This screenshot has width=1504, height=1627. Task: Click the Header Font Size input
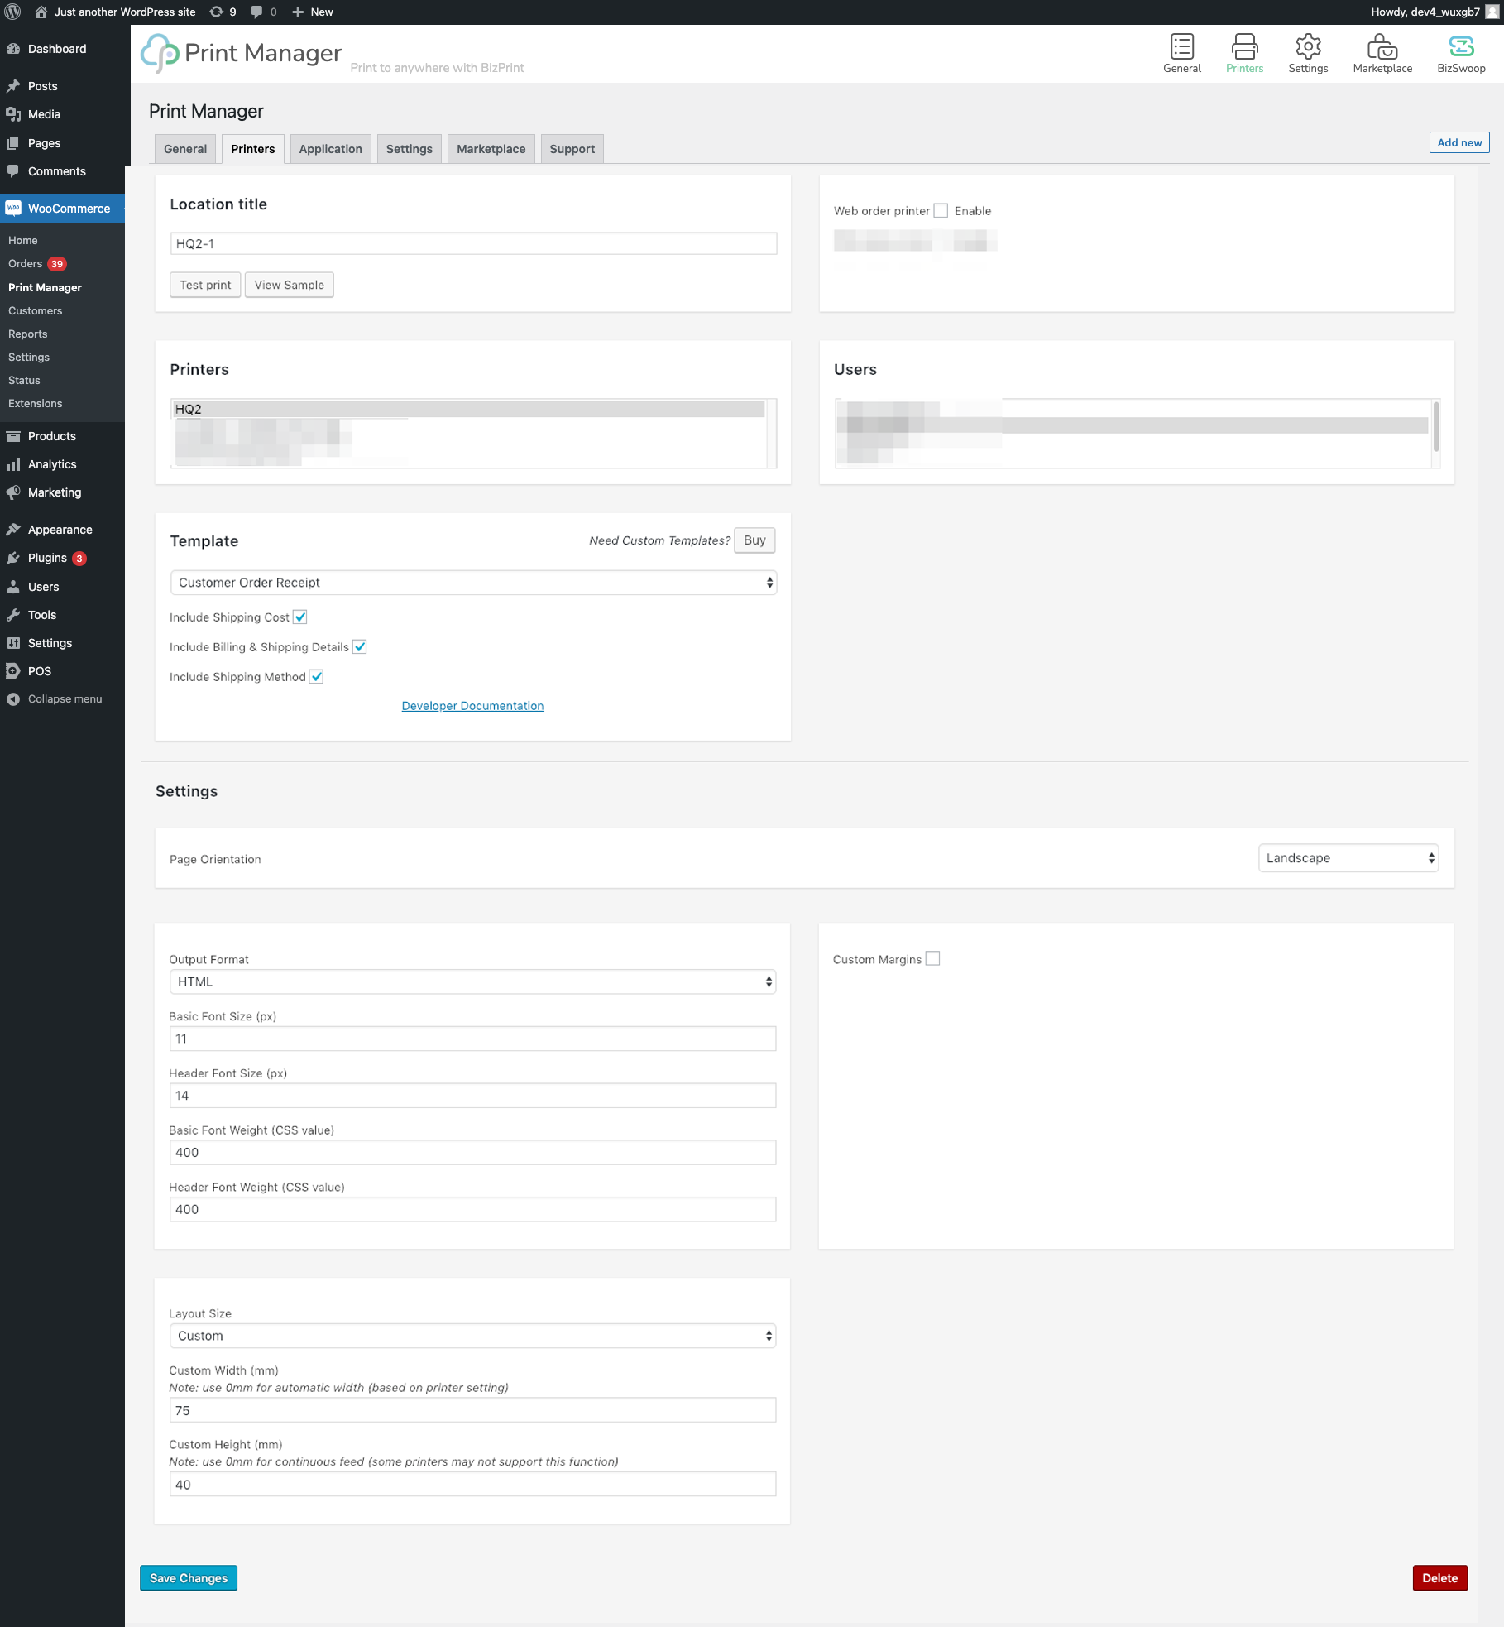[472, 1096]
